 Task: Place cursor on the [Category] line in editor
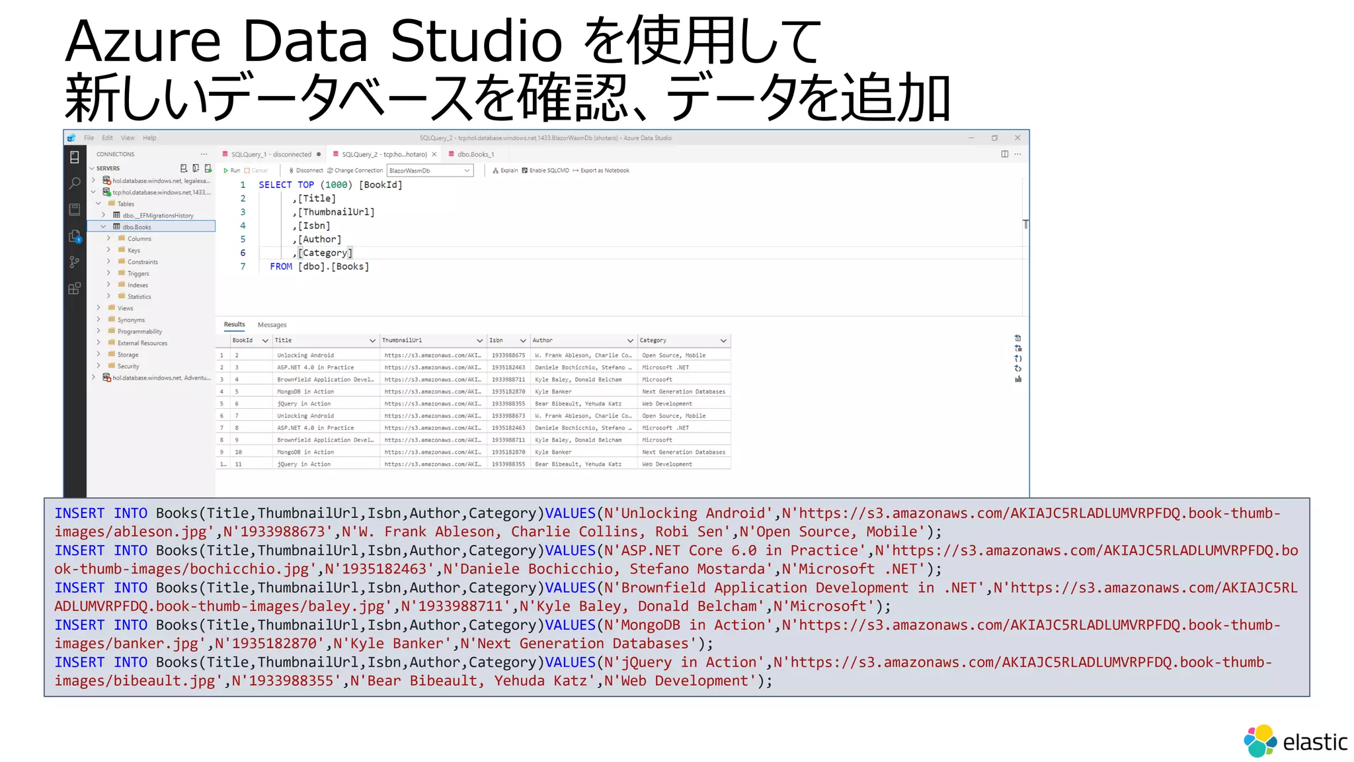point(325,253)
